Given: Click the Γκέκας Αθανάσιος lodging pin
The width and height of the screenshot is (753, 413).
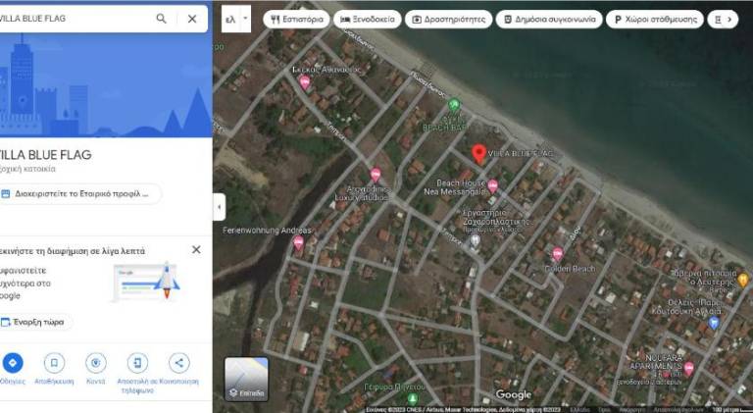Looking at the screenshot, I should (x=305, y=82).
